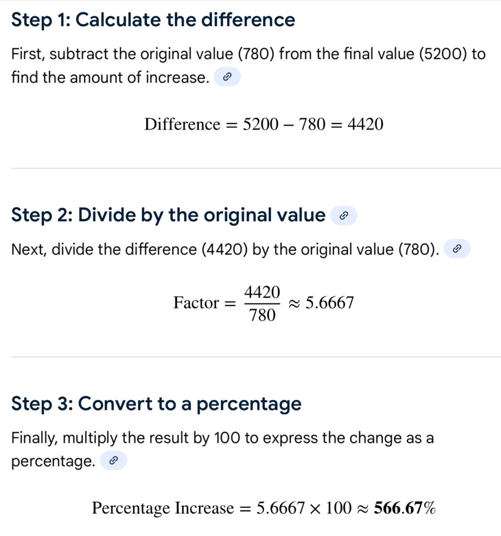
Task: Click the "Step 1: Calculate the difference" heading
Action: [153, 20]
